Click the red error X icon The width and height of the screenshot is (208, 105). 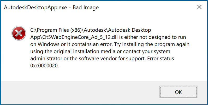coord(19,34)
